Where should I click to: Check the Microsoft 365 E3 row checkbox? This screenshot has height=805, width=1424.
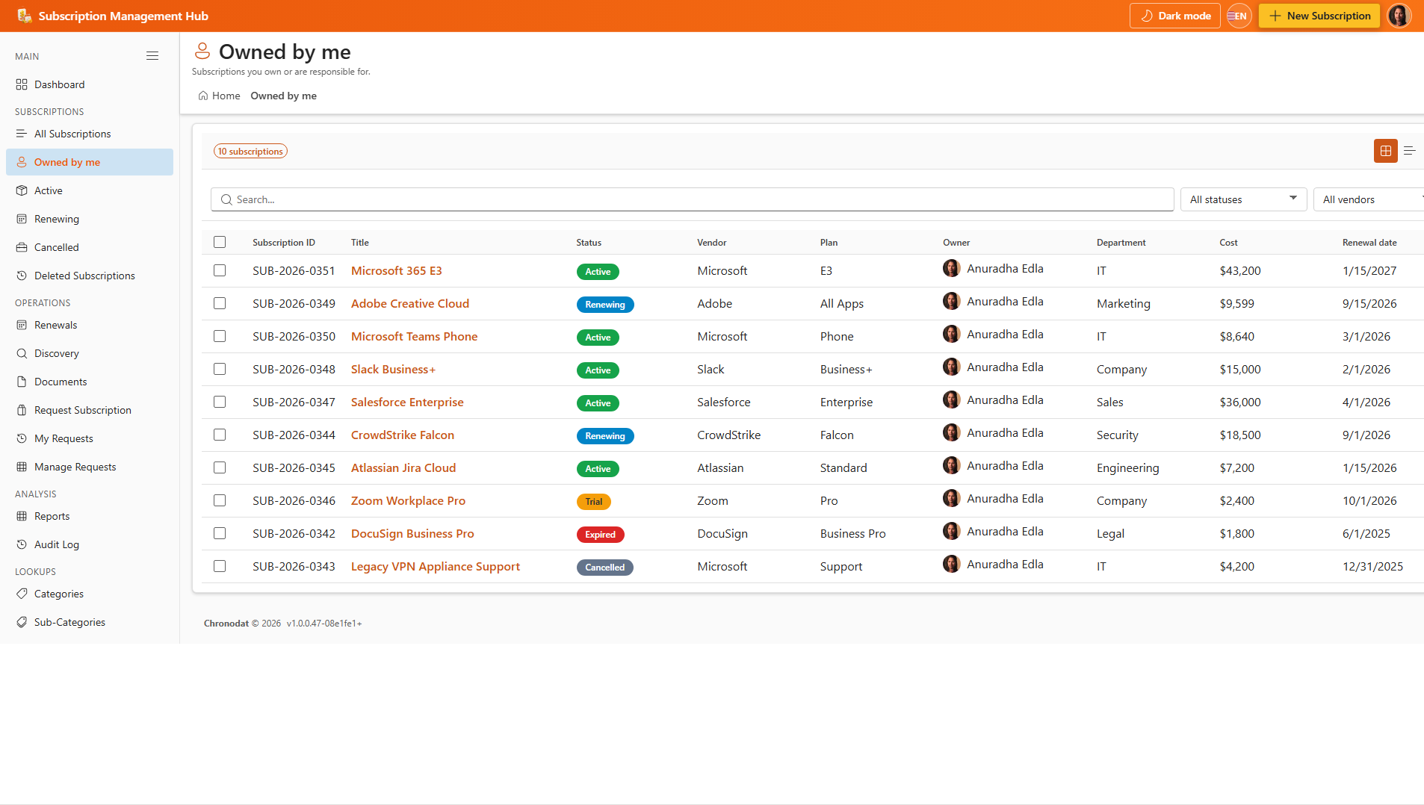(220, 270)
